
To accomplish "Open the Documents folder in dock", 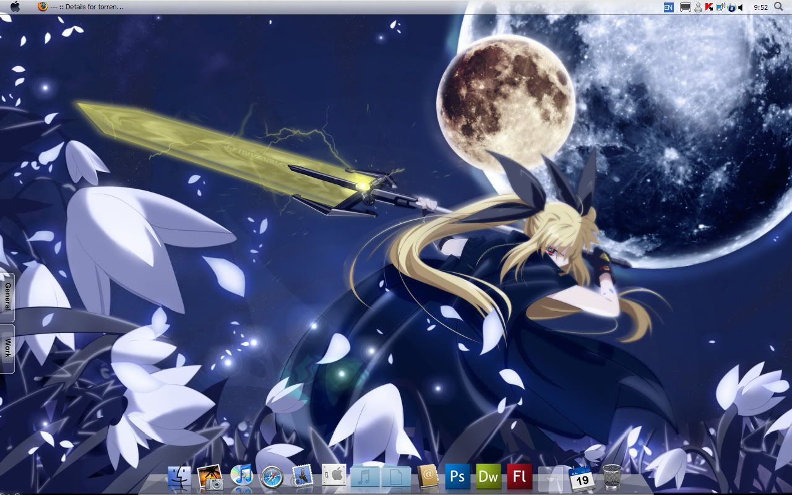I will click(395, 477).
